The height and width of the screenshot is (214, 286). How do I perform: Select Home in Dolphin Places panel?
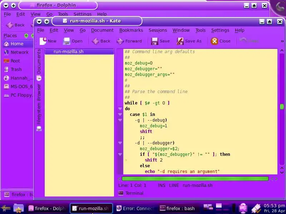18,44
